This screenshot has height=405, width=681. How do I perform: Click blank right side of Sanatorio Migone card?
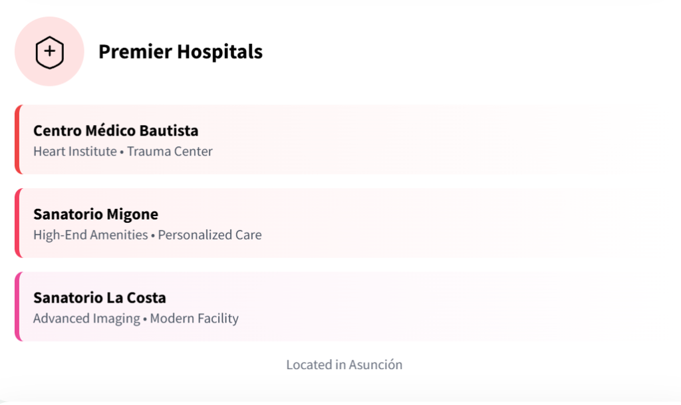(532, 223)
